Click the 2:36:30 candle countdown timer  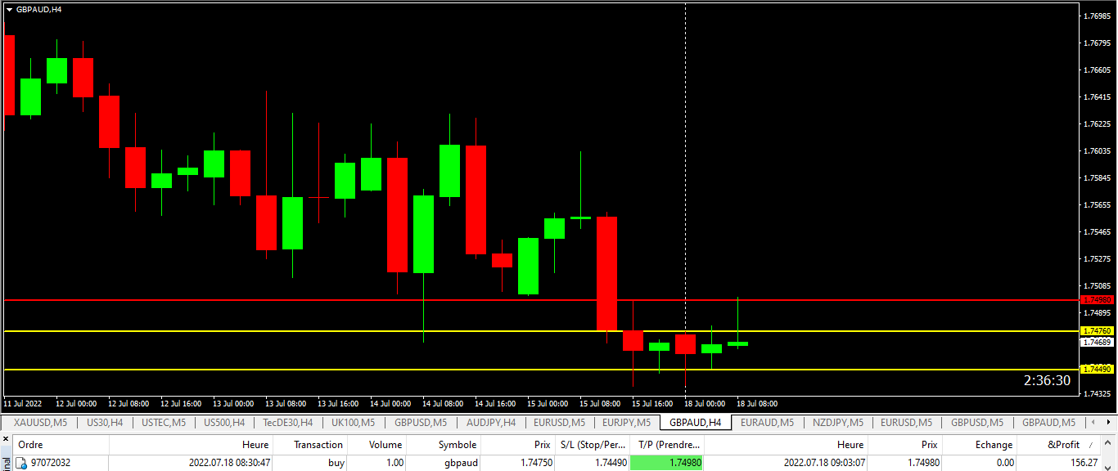1047,381
